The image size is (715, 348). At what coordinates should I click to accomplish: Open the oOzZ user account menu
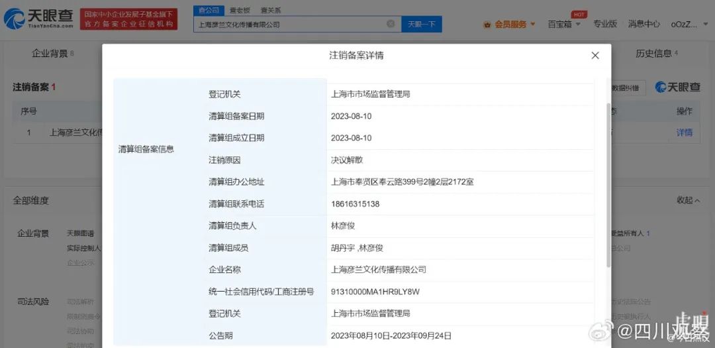(x=689, y=25)
